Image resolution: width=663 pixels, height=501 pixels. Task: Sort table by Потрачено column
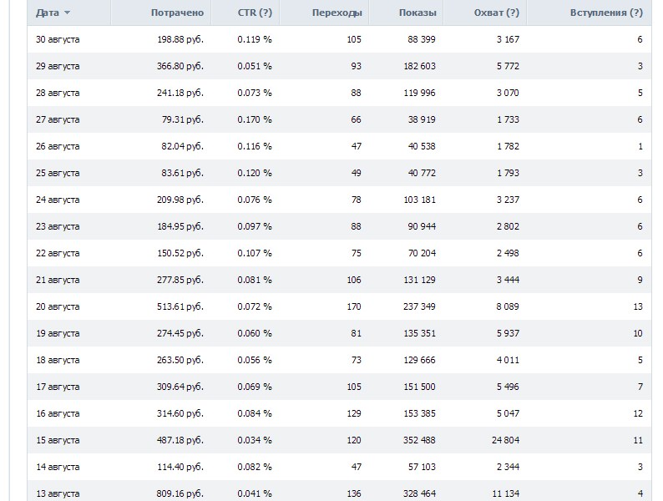pyautogui.click(x=177, y=13)
